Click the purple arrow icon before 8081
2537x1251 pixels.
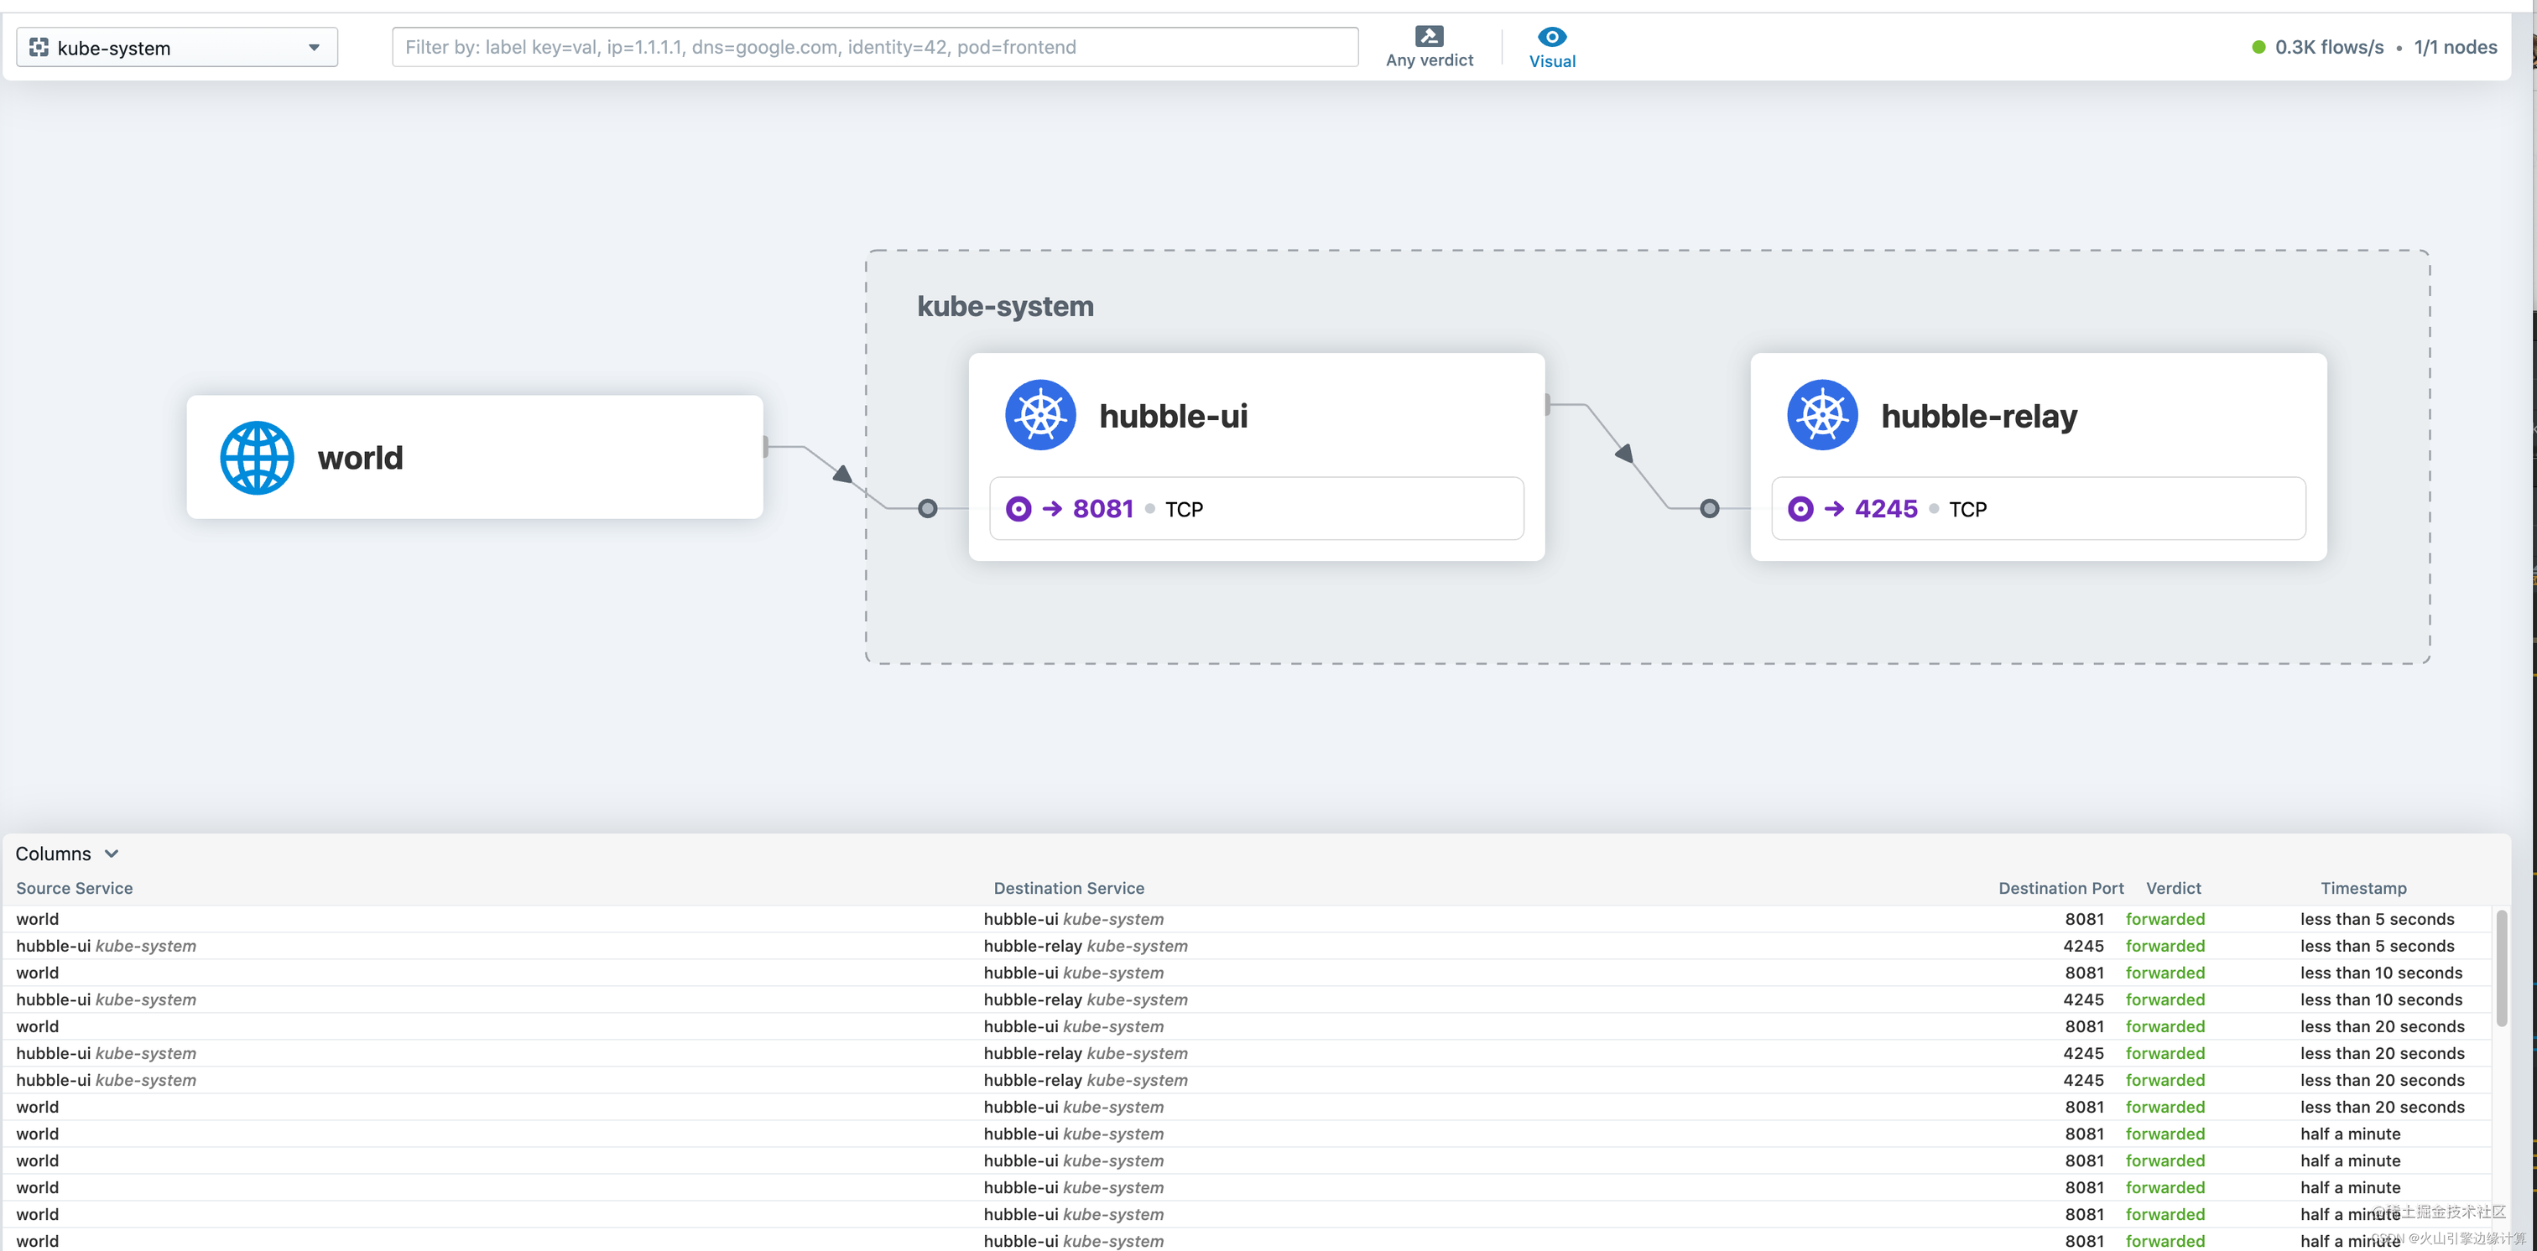point(1052,509)
